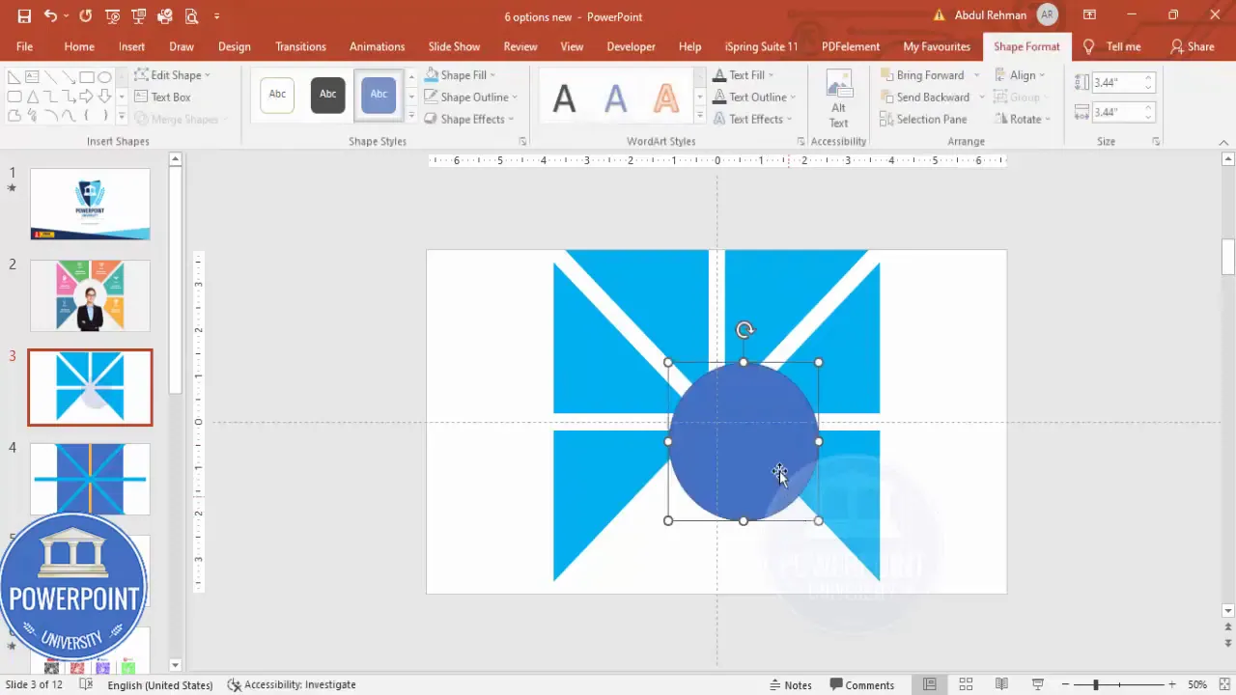The width and height of the screenshot is (1236, 695).
Task: Click the Undo arrow icon
Action: point(50,16)
